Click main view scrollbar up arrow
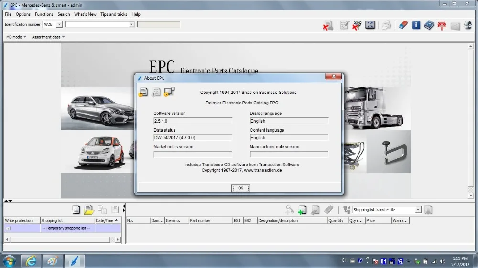This screenshot has width=478, height=268. click(x=471, y=47)
